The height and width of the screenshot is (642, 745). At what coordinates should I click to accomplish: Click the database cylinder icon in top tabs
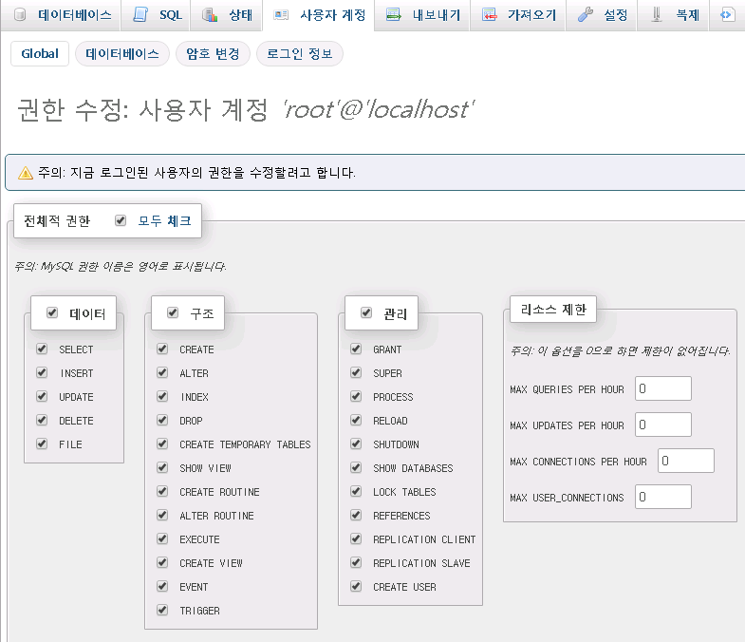pos(20,15)
